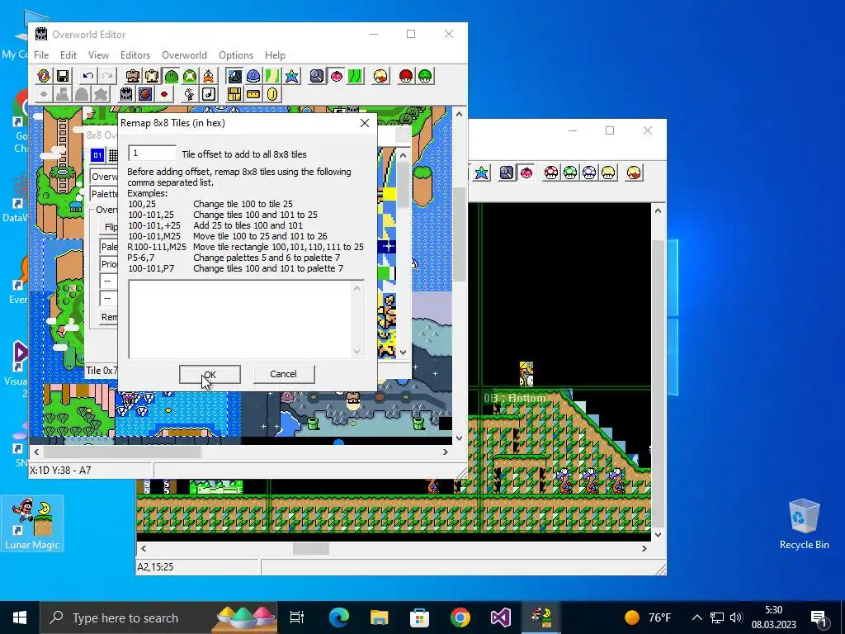Screen dimensions: 845x634
Task: Open Microsoft Edge from the taskbar
Action: point(339,617)
